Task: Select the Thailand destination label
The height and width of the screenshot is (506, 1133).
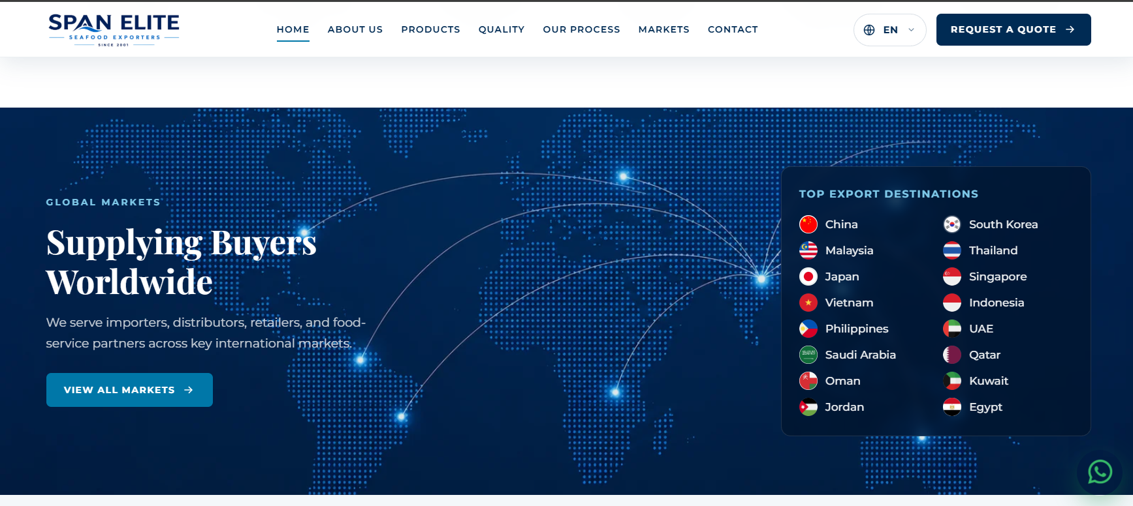Action: 993,250
